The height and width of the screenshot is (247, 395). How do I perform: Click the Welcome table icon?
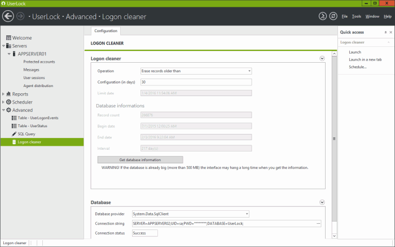pos(8,38)
